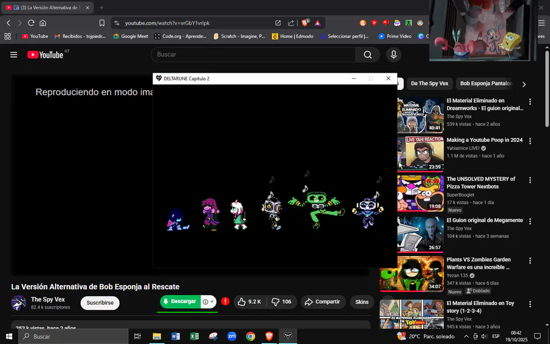Open a new browser tab
This screenshot has width=550, height=344.
coord(101,8)
